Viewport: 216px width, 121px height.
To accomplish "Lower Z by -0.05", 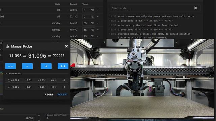I will pos(41,87).
